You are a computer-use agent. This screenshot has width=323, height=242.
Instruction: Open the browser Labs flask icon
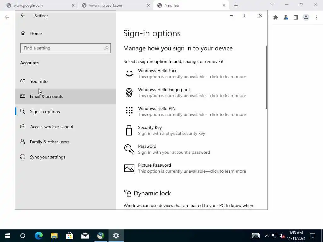[x=286, y=18]
